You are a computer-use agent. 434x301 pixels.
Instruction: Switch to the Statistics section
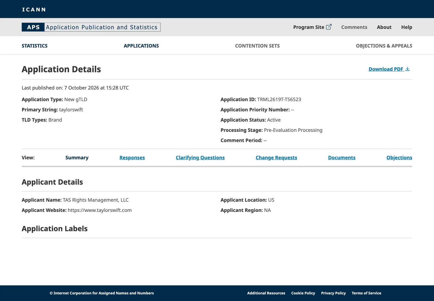click(x=34, y=46)
